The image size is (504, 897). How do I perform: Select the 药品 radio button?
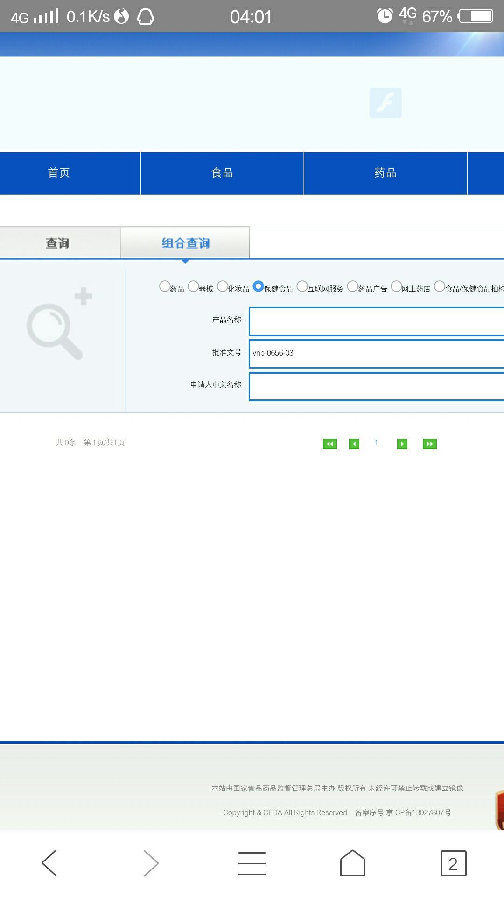[x=165, y=286]
